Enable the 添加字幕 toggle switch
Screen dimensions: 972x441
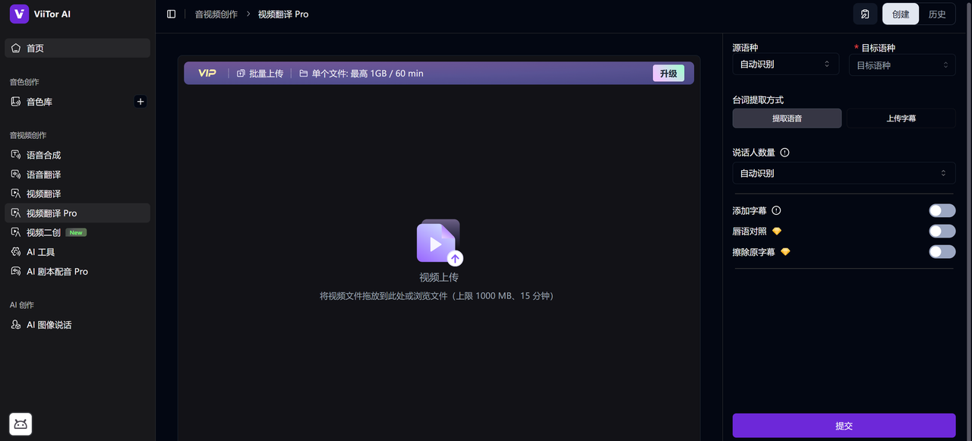[942, 211]
